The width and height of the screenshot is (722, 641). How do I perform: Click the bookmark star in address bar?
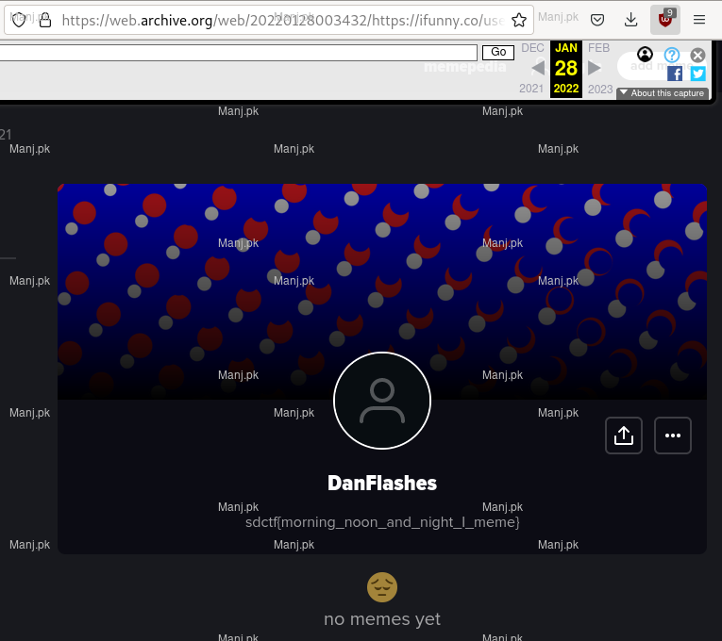(519, 20)
